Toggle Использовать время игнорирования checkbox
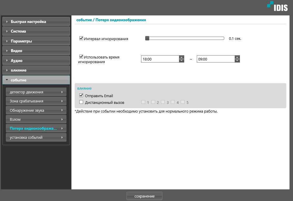This screenshot has height=201, width=293. (81, 57)
